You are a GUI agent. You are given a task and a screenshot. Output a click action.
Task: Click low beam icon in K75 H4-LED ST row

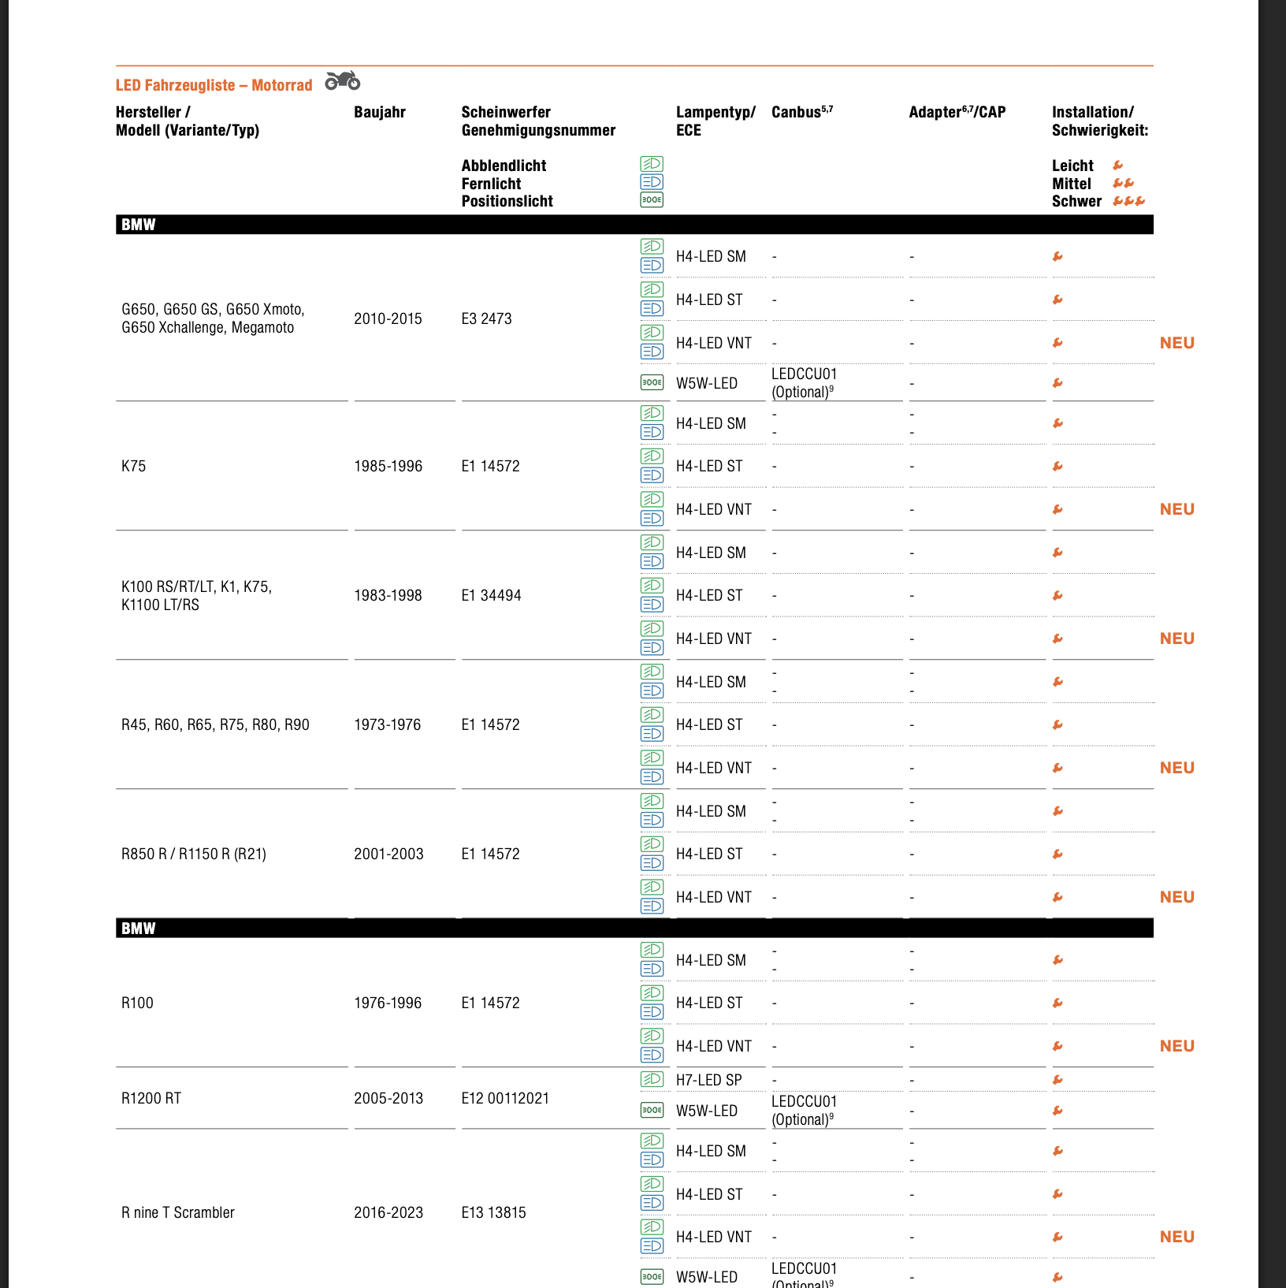pos(652,456)
